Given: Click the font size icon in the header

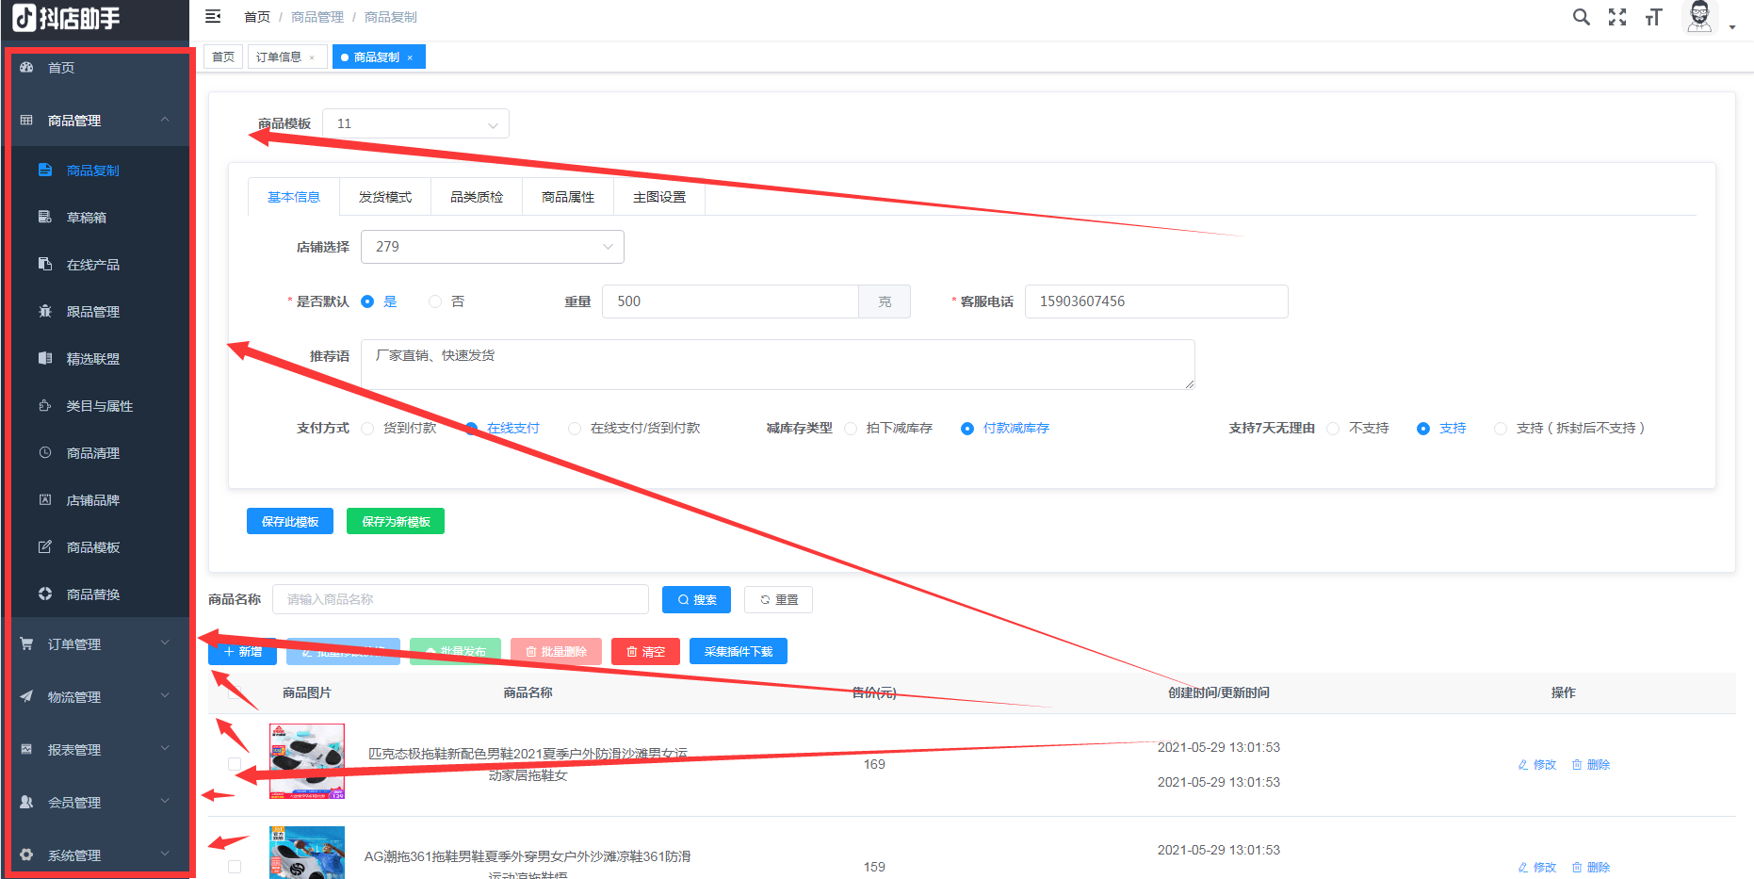Looking at the screenshot, I should point(1653,17).
